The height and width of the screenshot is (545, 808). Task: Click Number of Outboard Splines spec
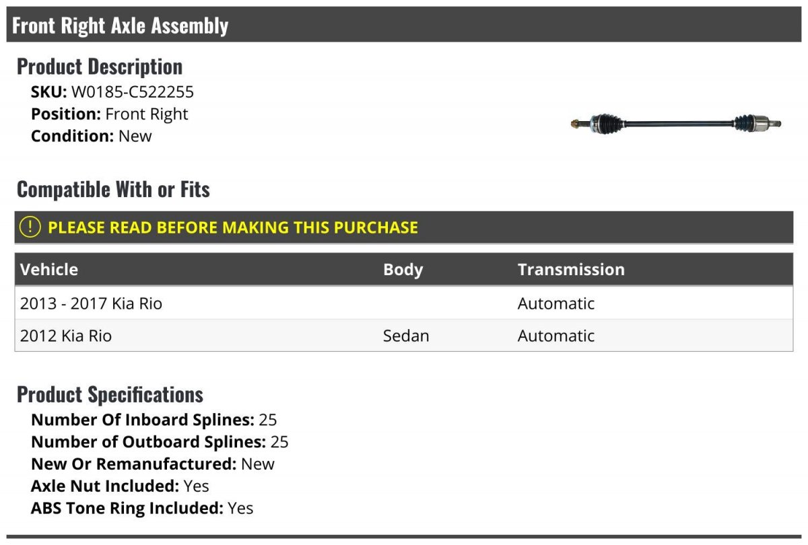click(x=160, y=442)
